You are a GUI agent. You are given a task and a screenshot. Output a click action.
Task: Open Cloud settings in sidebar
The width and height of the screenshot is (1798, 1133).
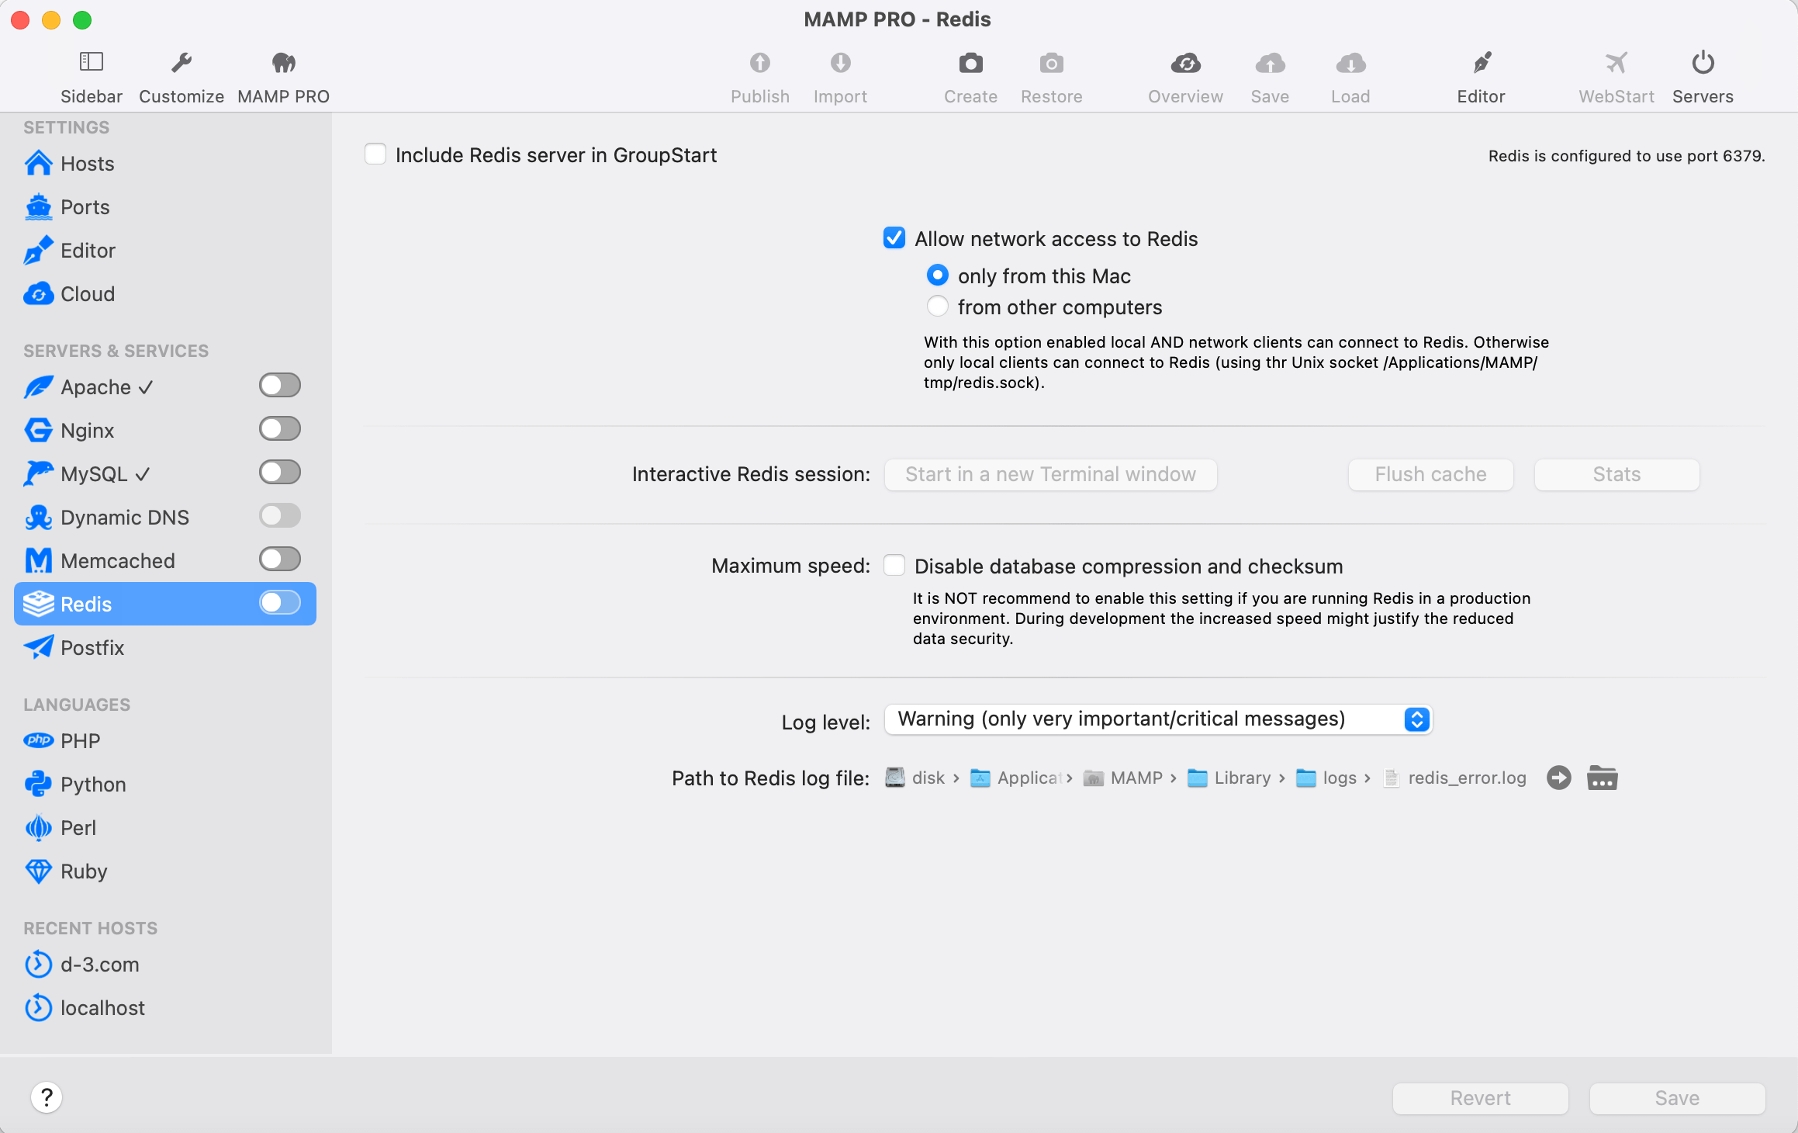tap(165, 294)
